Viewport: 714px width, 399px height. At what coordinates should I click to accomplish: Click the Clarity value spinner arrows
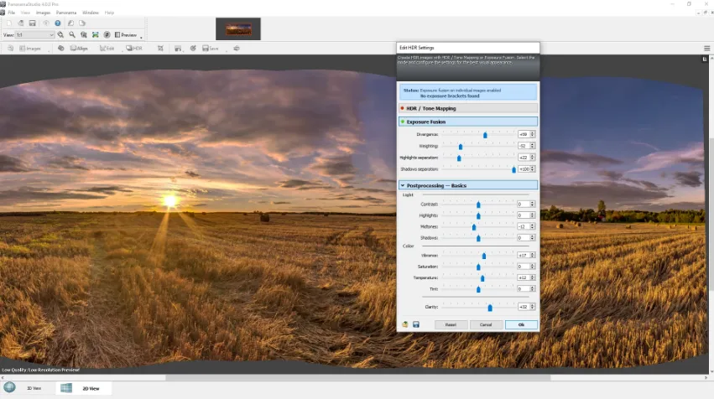click(x=532, y=307)
